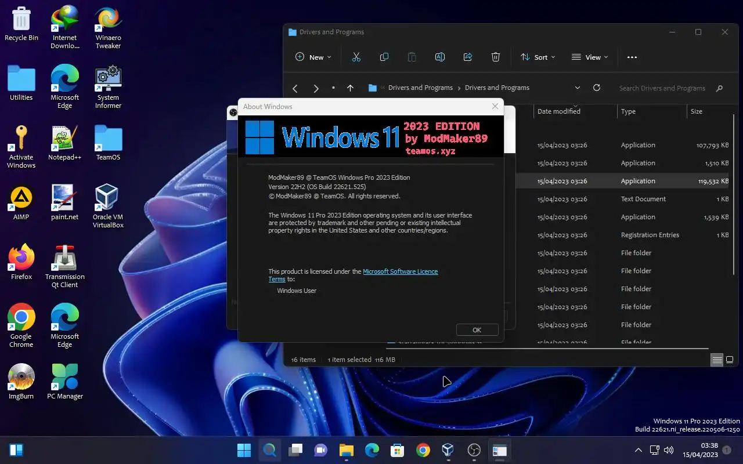The image size is (743, 464).
Task: Open the Start menu button
Action: click(x=244, y=450)
